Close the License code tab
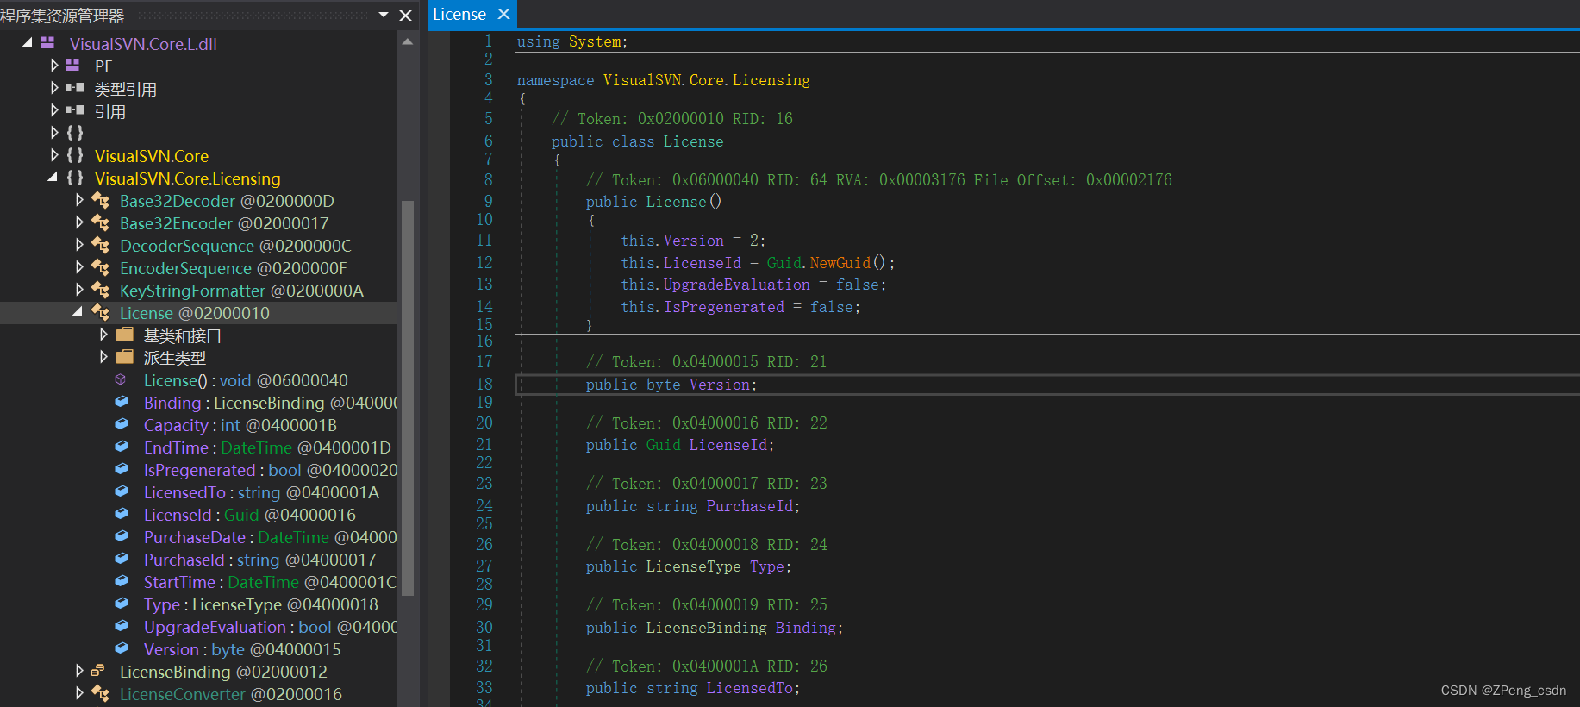Screen dimensions: 1580x707 (x=504, y=15)
